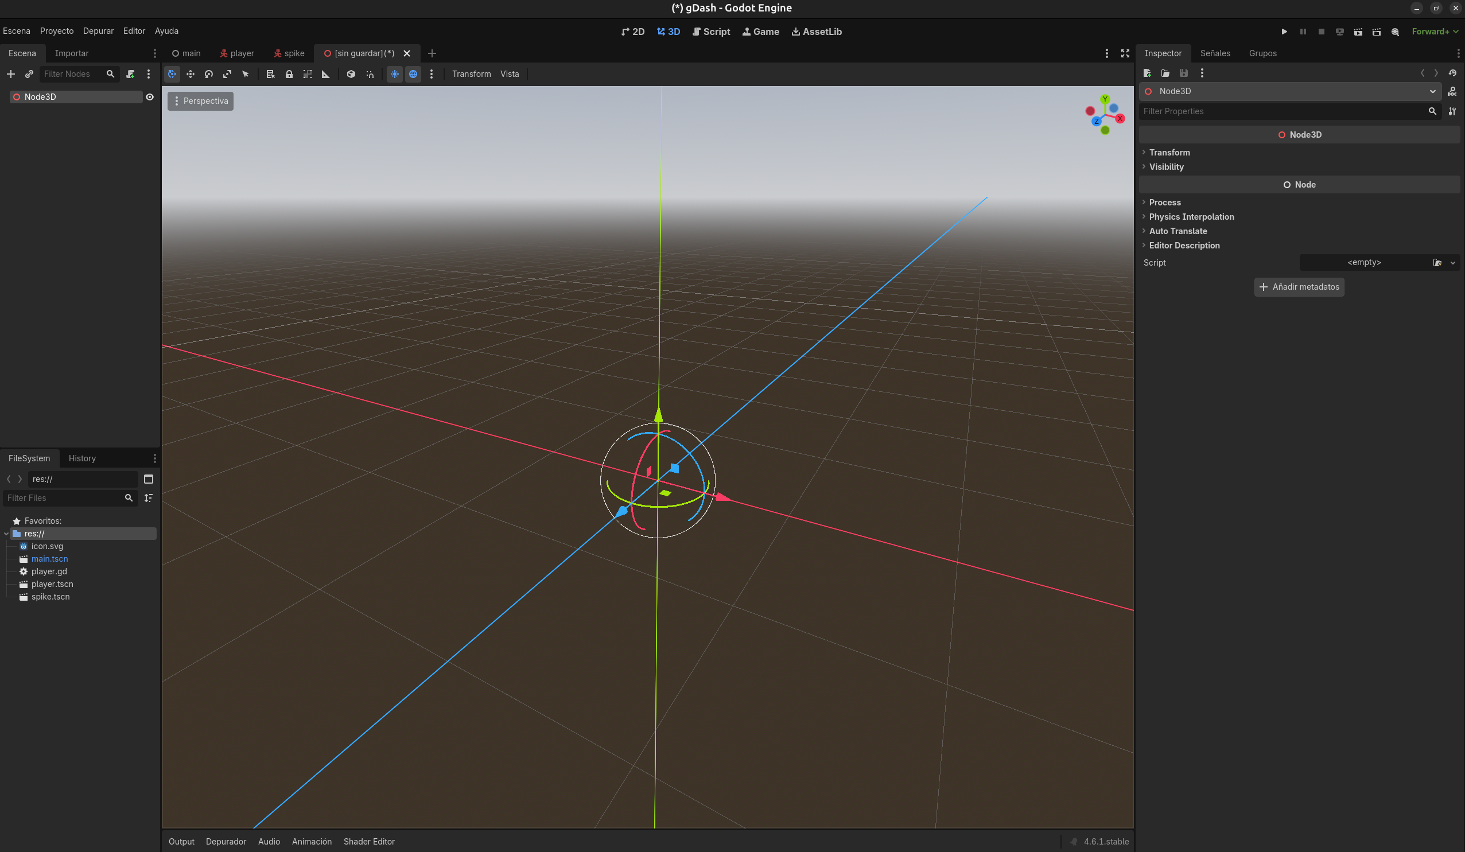This screenshot has height=852, width=1465.
Task: Open the Node3D class documentation via DOC icon
Action: click(x=1452, y=91)
